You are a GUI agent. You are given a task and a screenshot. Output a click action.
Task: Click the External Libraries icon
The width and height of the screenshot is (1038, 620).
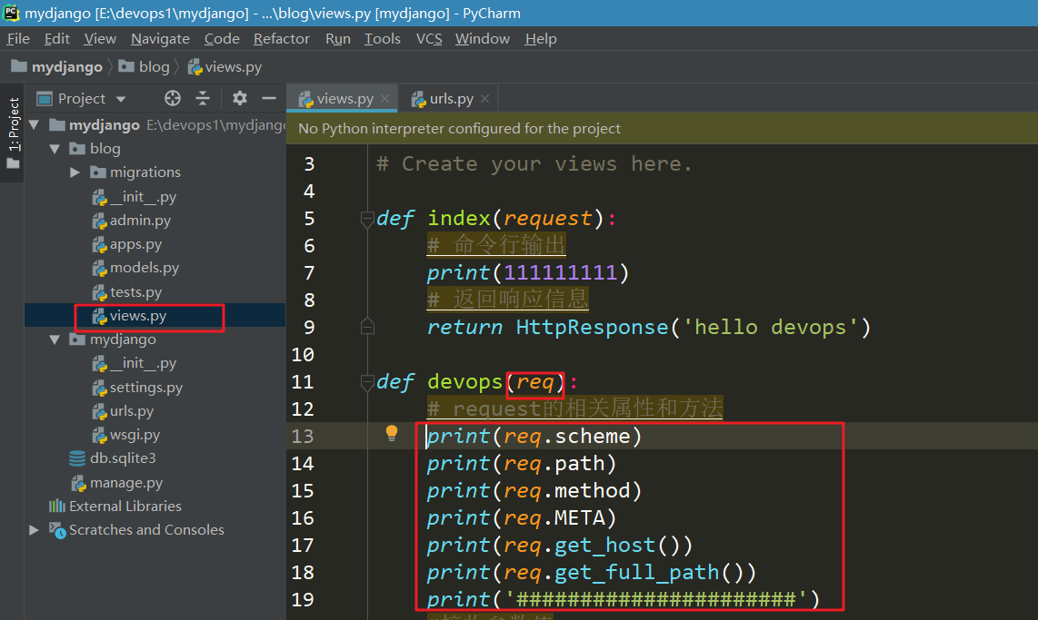pyautogui.click(x=57, y=507)
